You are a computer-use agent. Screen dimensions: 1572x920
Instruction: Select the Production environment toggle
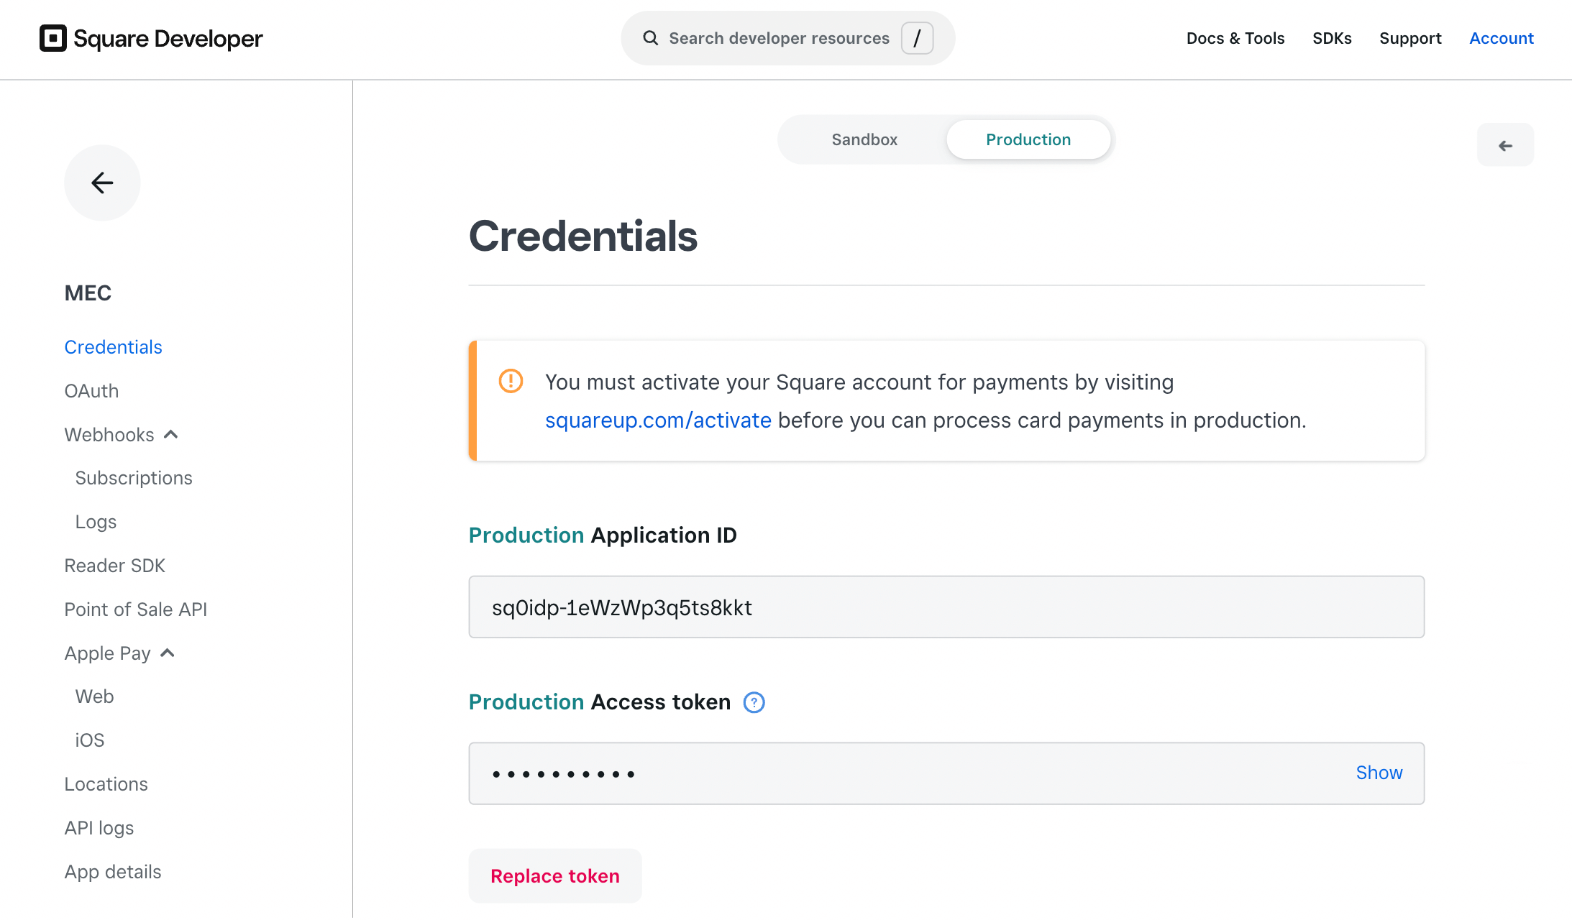(x=1028, y=139)
